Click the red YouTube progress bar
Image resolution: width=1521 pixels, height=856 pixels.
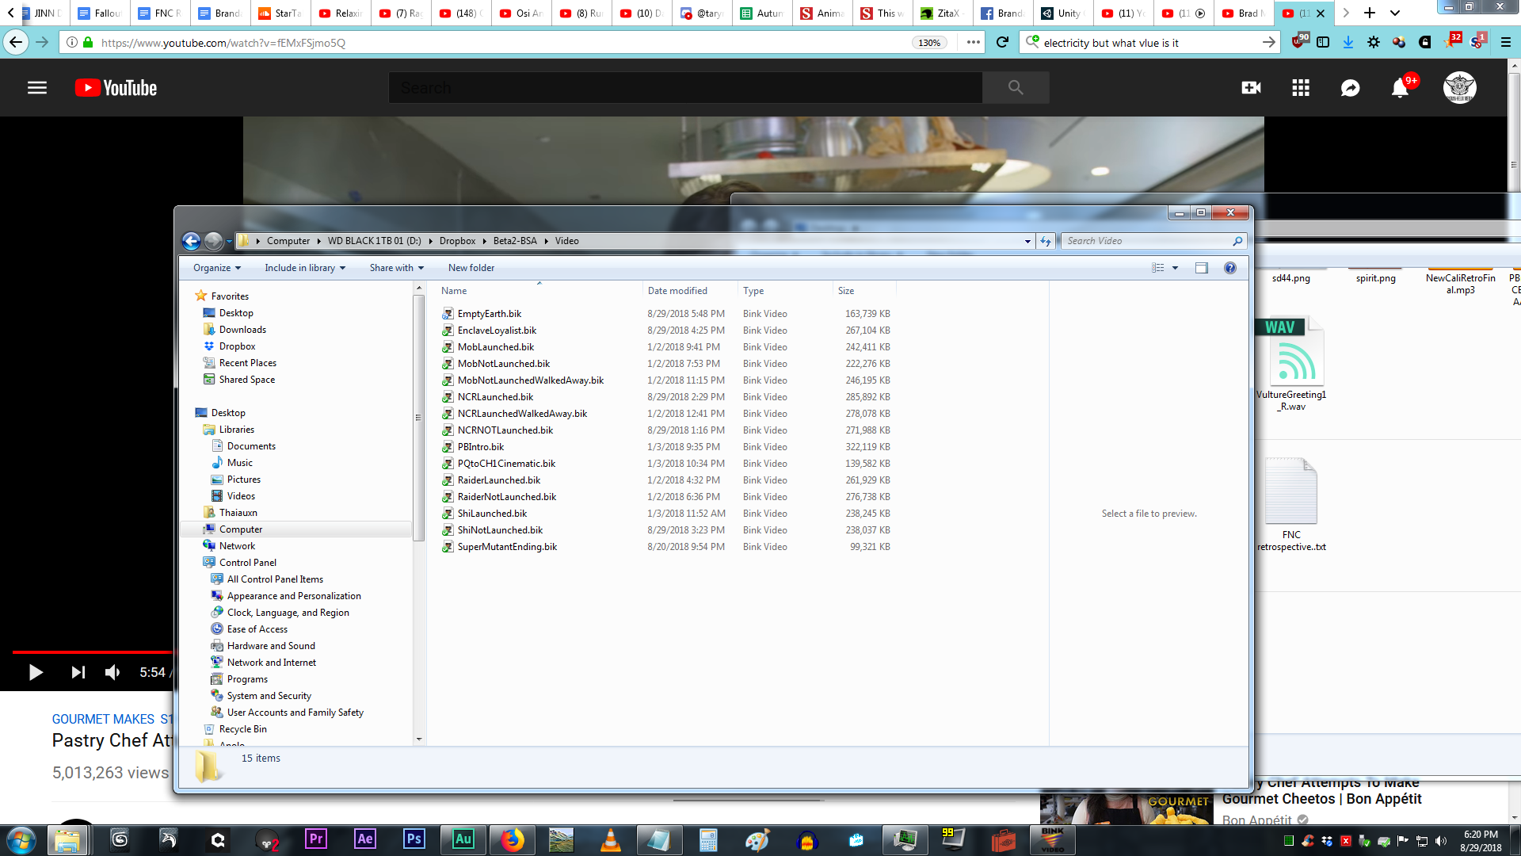92,652
